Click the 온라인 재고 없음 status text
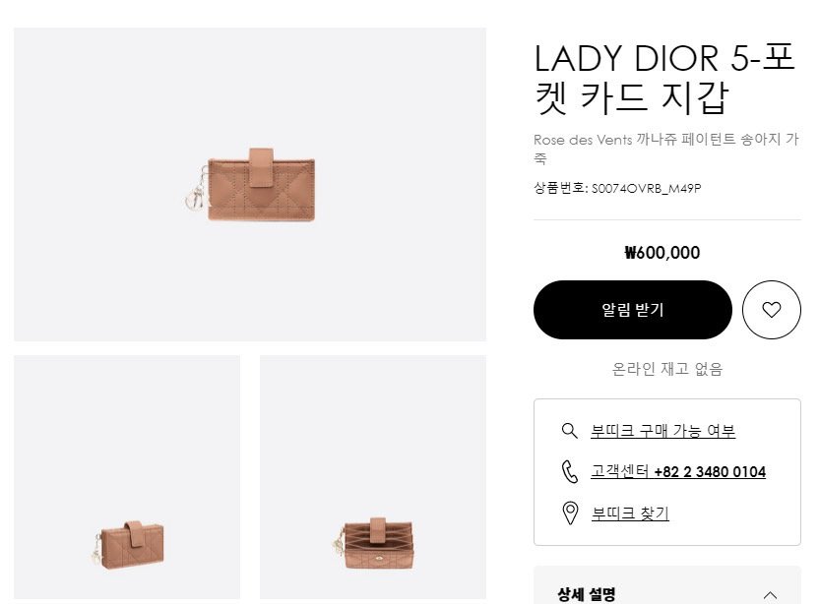The width and height of the screenshot is (819, 604). click(667, 369)
